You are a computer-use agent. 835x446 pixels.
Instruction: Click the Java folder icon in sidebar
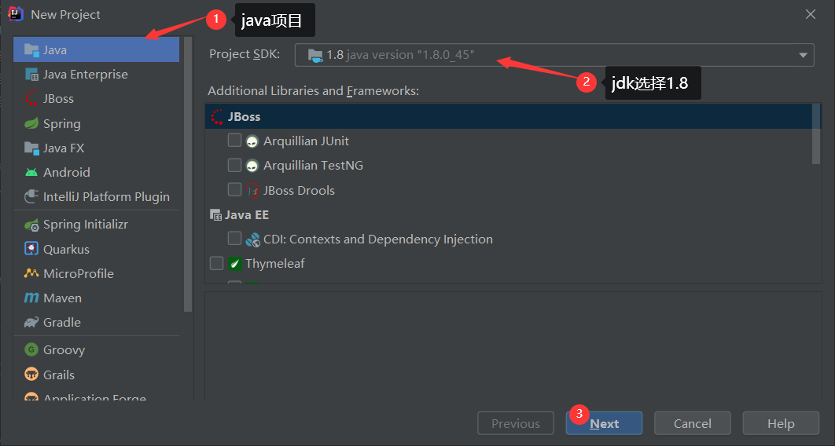31,50
